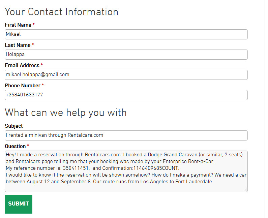The height and width of the screenshot is (218, 268).
Task: Click the Subject label above the field
Action: (x=14, y=126)
